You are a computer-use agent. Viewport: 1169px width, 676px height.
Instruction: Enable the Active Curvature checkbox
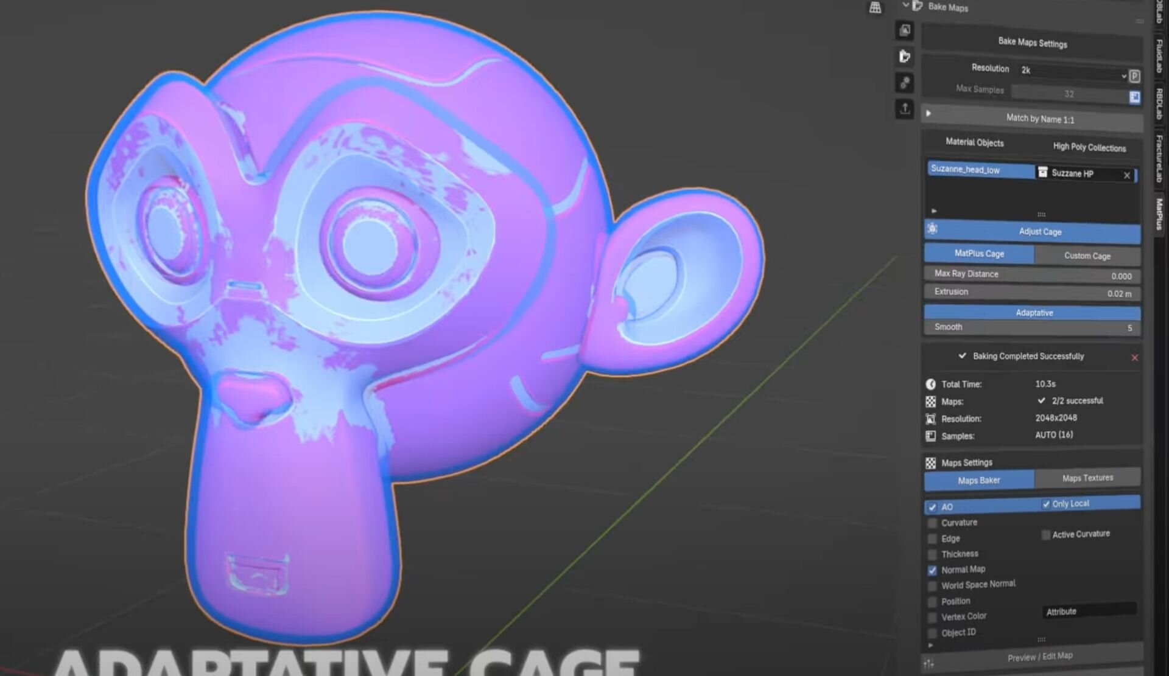[x=1046, y=535]
